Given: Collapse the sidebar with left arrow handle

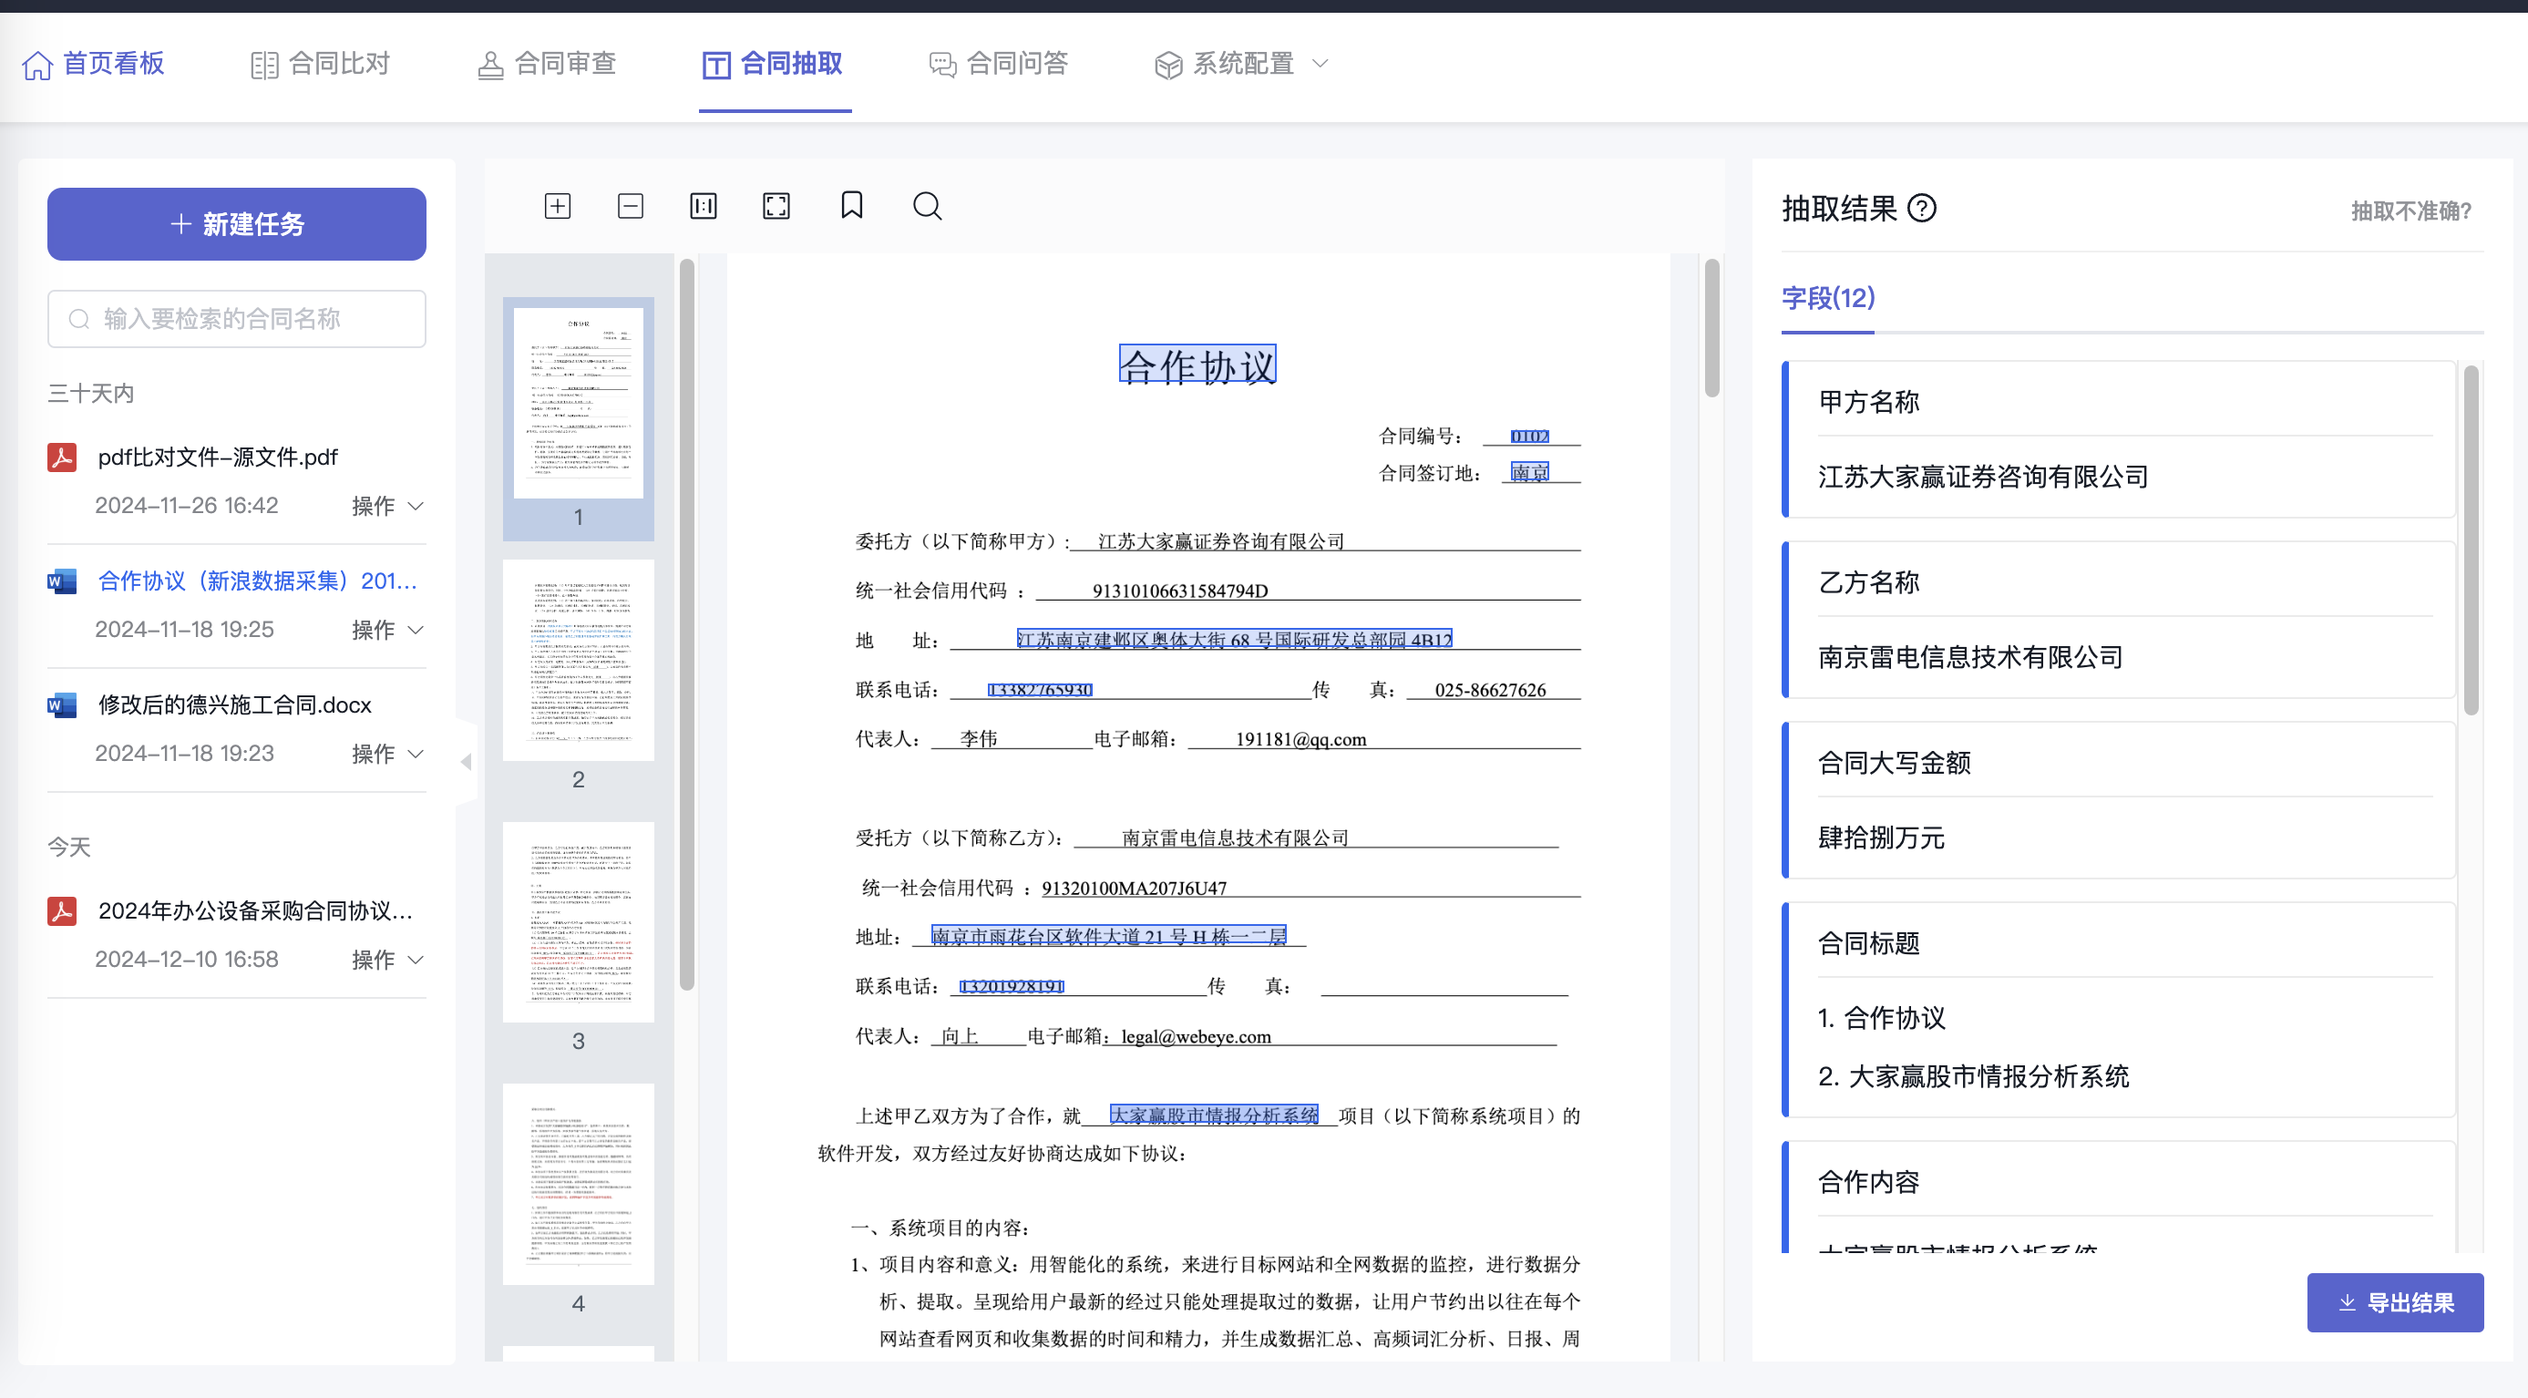Looking at the screenshot, I should click(x=467, y=761).
